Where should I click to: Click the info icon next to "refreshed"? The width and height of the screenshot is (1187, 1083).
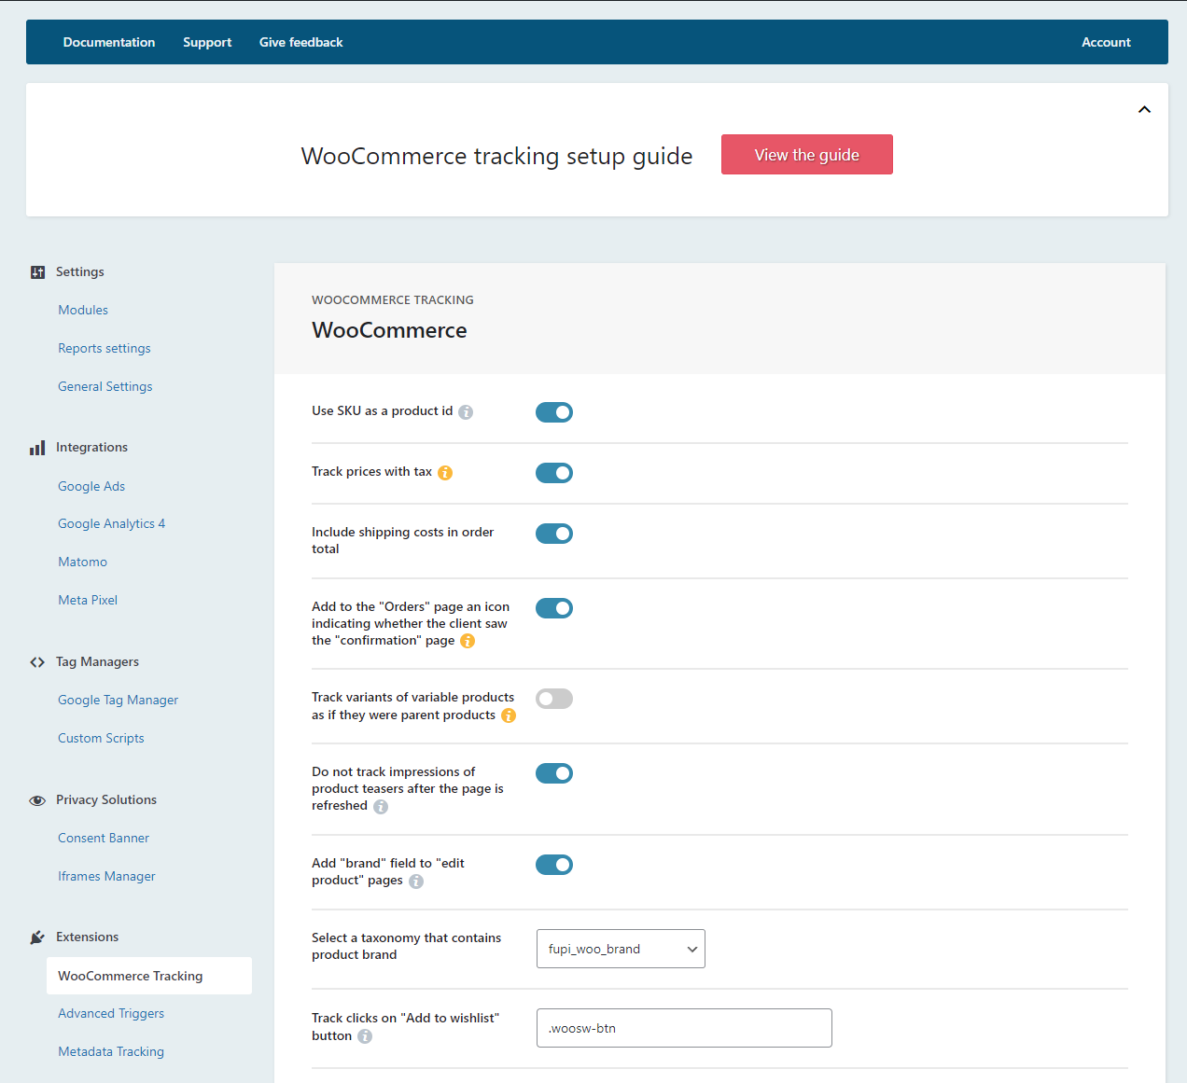(381, 807)
